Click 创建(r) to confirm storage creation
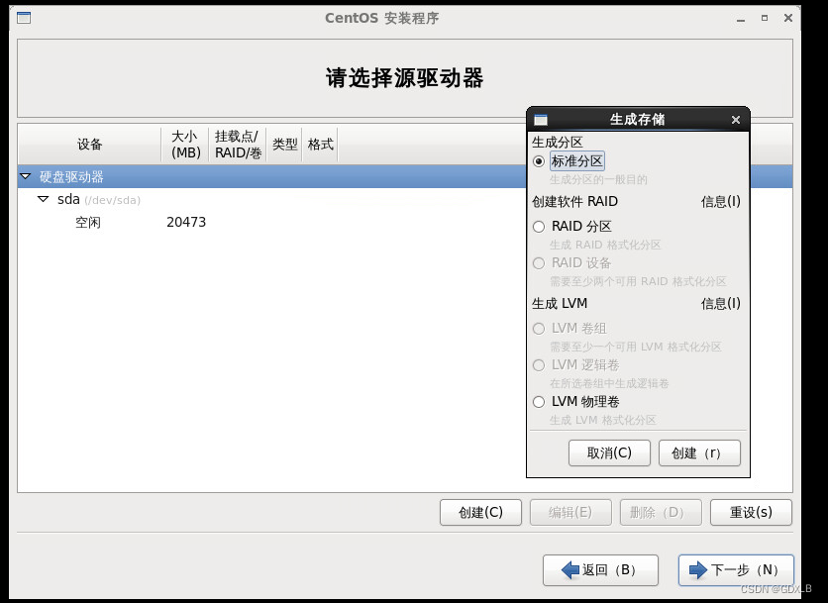This screenshot has width=828, height=603. tap(699, 452)
